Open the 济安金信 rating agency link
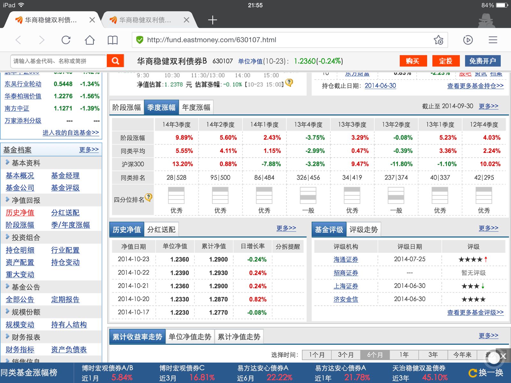Image resolution: width=511 pixels, height=383 pixels. 346,299
